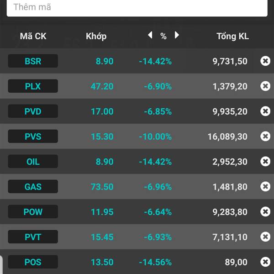Open the PLX ticker button

pos(33,86)
